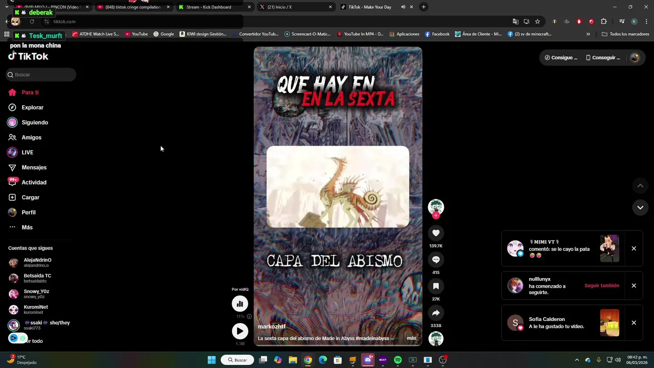
Task: Click the Consigue coins button
Action: tap(561, 58)
